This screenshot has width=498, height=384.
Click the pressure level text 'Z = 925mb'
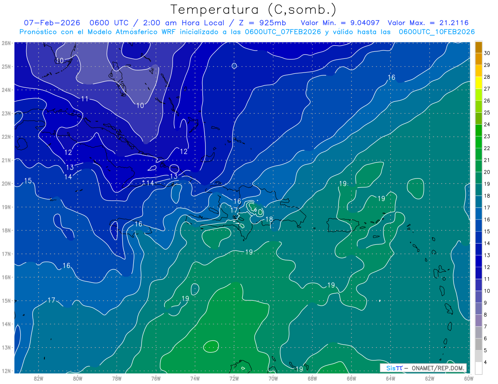click(x=263, y=23)
